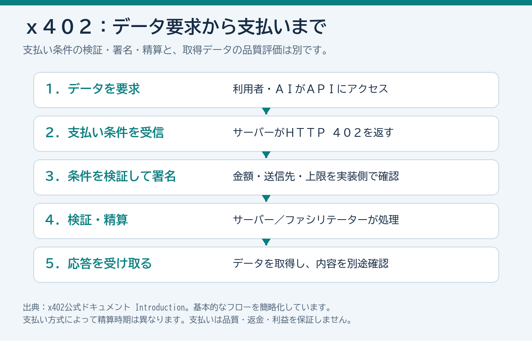Select the footnote starting "支払い方式によって精算時期は異なります"
This screenshot has width=532, height=341.
click(188, 320)
